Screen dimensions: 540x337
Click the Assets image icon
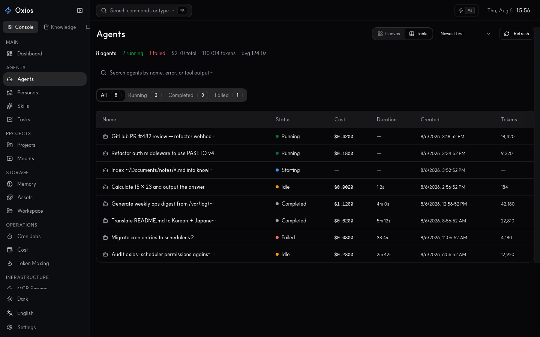[x=10, y=197]
